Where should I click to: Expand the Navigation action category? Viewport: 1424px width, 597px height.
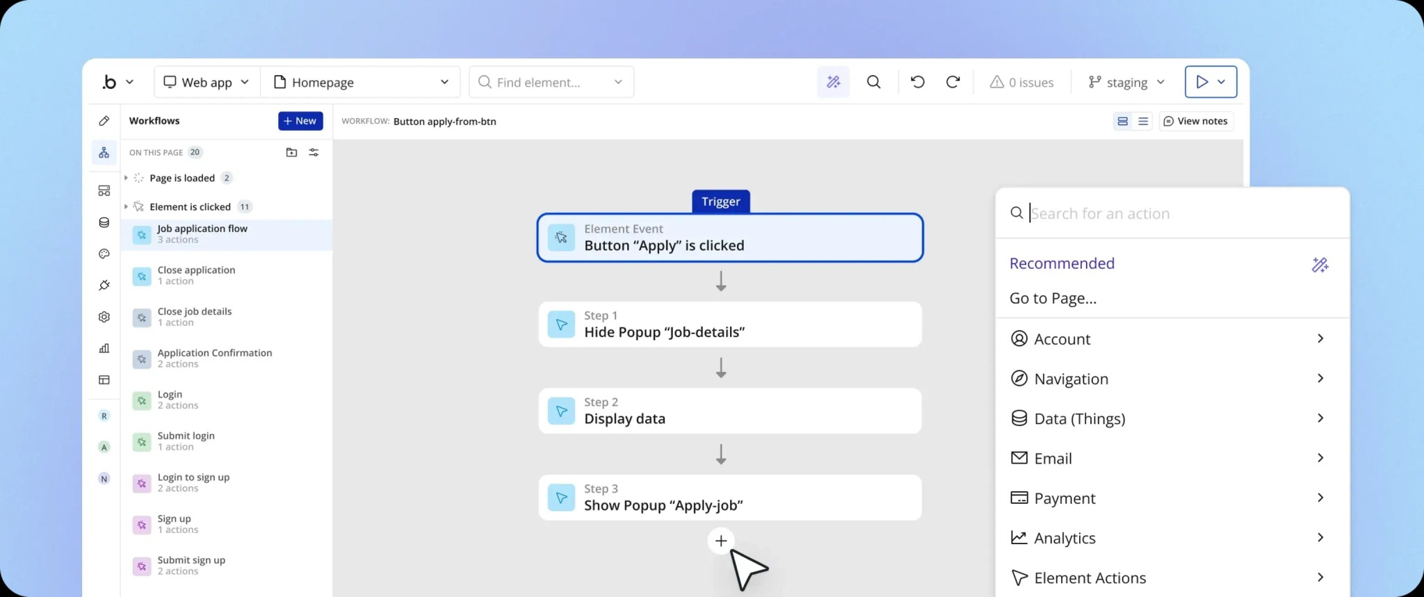click(1172, 379)
